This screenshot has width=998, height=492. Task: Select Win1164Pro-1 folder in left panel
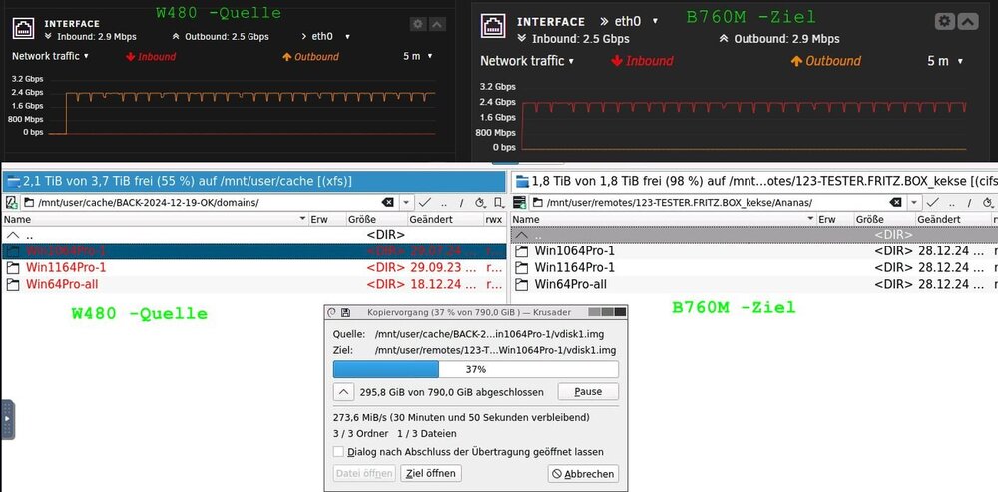(x=253, y=268)
